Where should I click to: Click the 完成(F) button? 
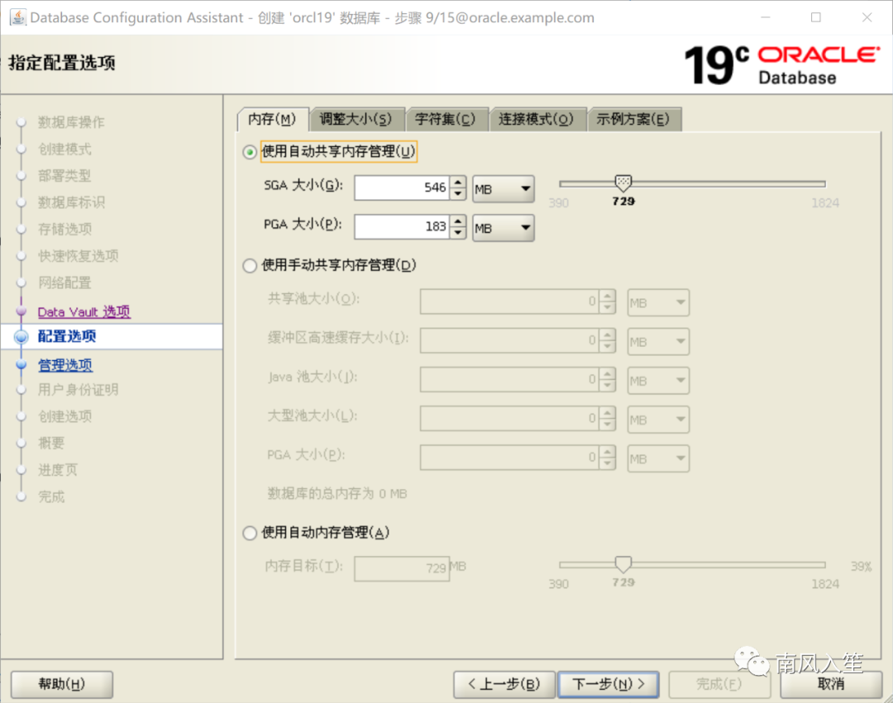click(x=719, y=684)
